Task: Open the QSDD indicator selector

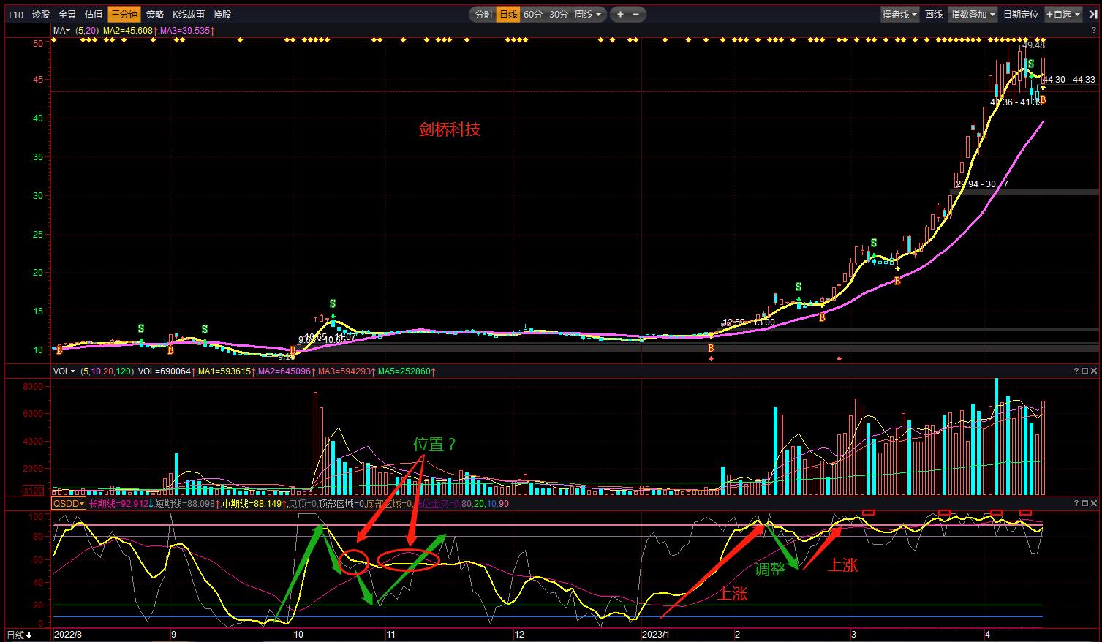Action: tap(68, 504)
